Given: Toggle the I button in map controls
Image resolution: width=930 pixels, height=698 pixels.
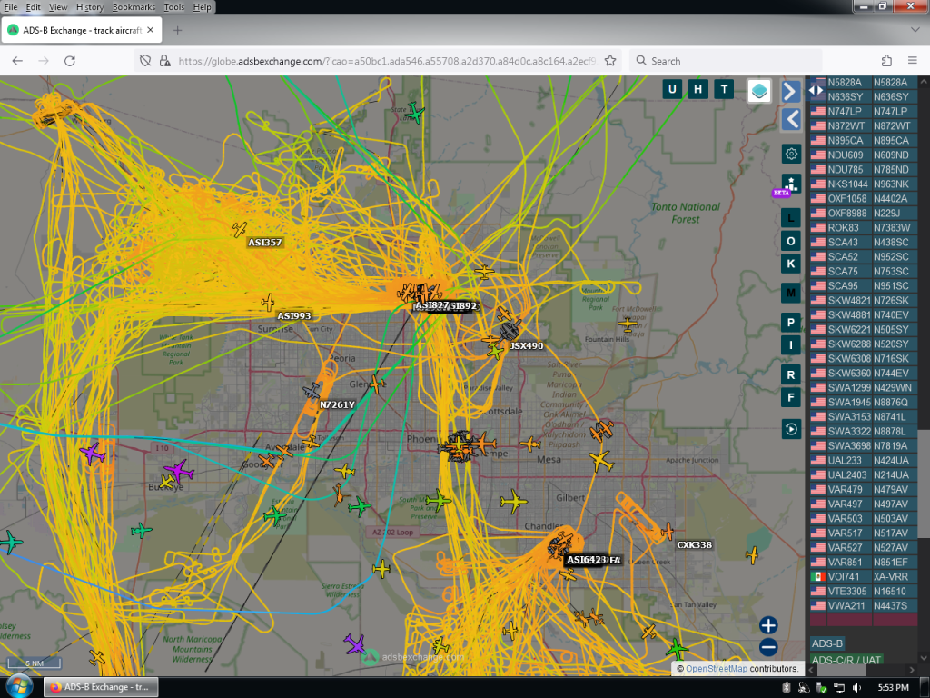Looking at the screenshot, I should [791, 344].
